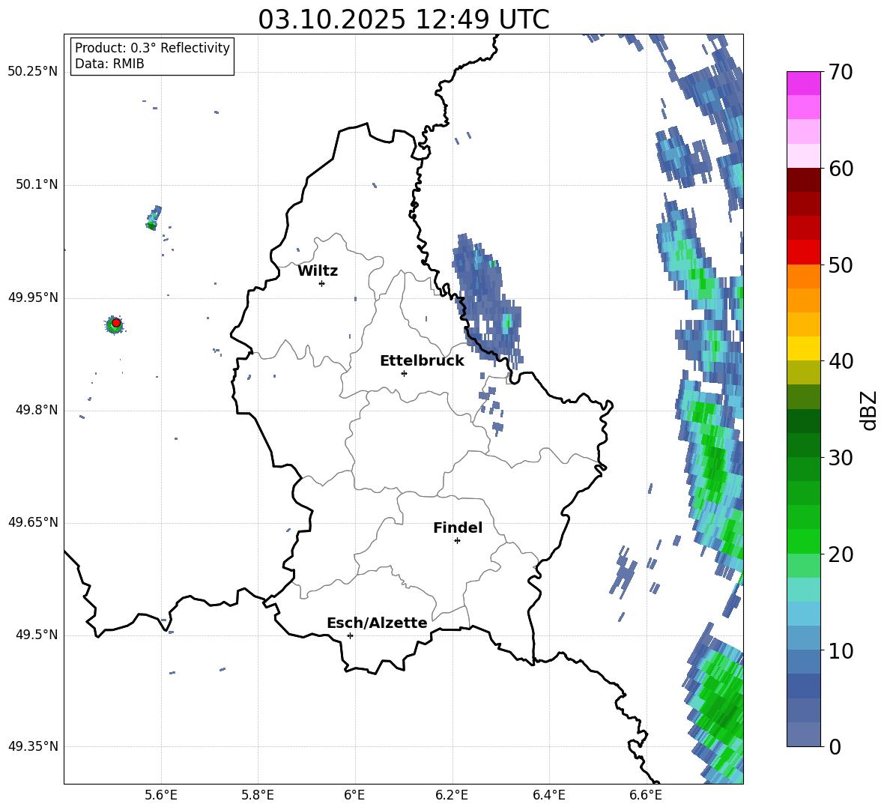This screenshot has height=810, width=887.
Task: Click the 49.8°N latitude label
Action: [37, 410]
